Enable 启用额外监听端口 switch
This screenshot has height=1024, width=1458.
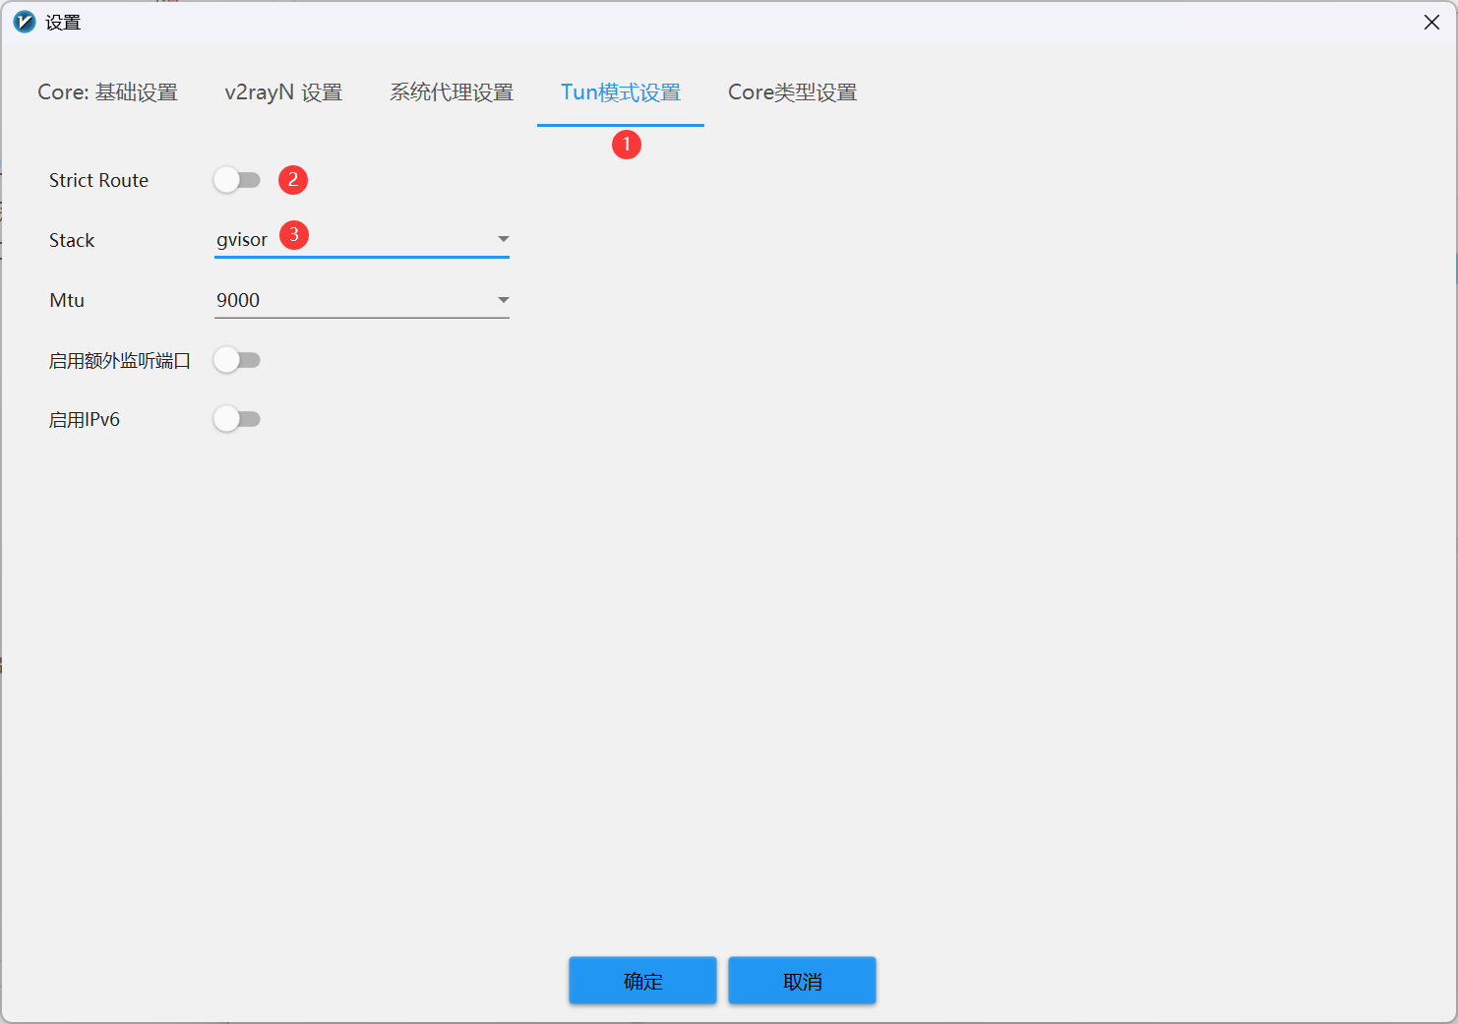coord(237,360)
